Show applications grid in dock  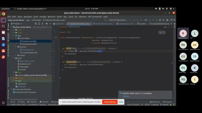click(3, 103)
